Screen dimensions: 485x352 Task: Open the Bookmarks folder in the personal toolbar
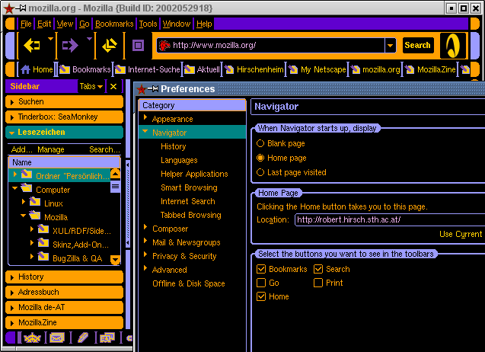click(x=85, y=69)
